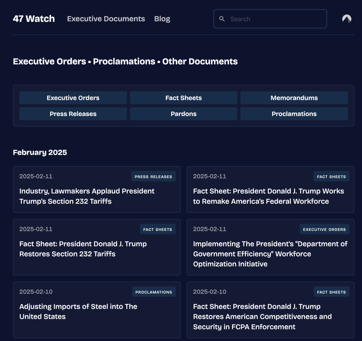Viewport: 362px width, 341px height.
Task: Click the profile avatar icon
Action: pyautogui.click(x=347, y=19)
